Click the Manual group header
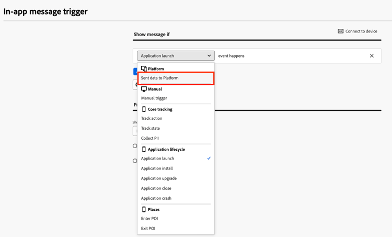 tap(152, 89)
